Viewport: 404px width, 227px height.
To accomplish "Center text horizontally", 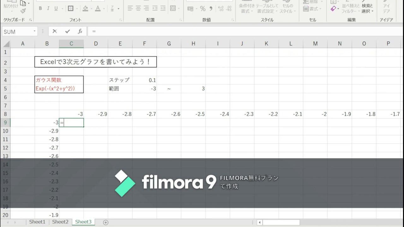I will coord(138,9).
